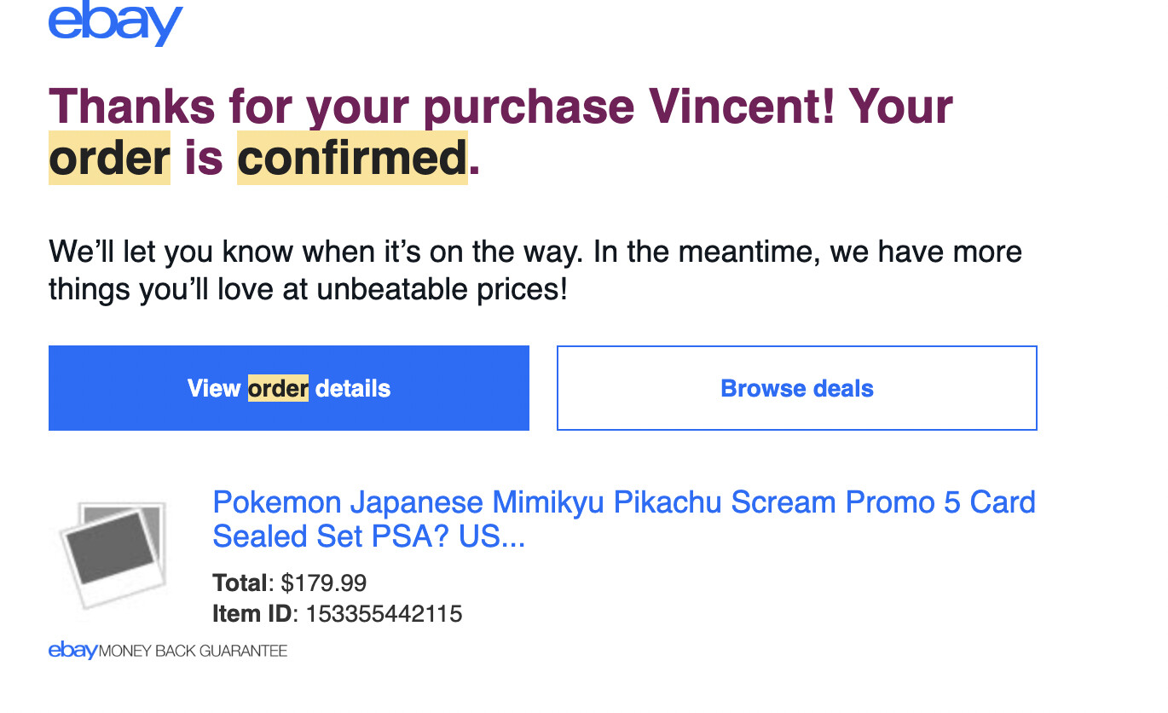1168x713 pixels.
Task: Click the "MONEY BACK GUARANTEE" text
Action: pyautogui.click(x=194, y=652)
